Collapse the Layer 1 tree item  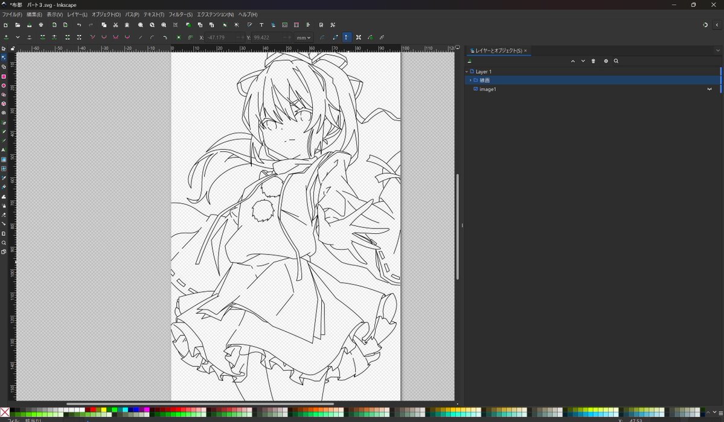[x=466, y=72]
